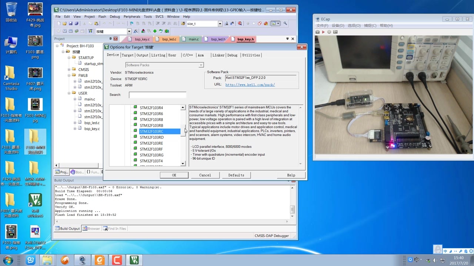
Task: Collapse the FWLB group in project tree
Action: click(x=69, y=75)
